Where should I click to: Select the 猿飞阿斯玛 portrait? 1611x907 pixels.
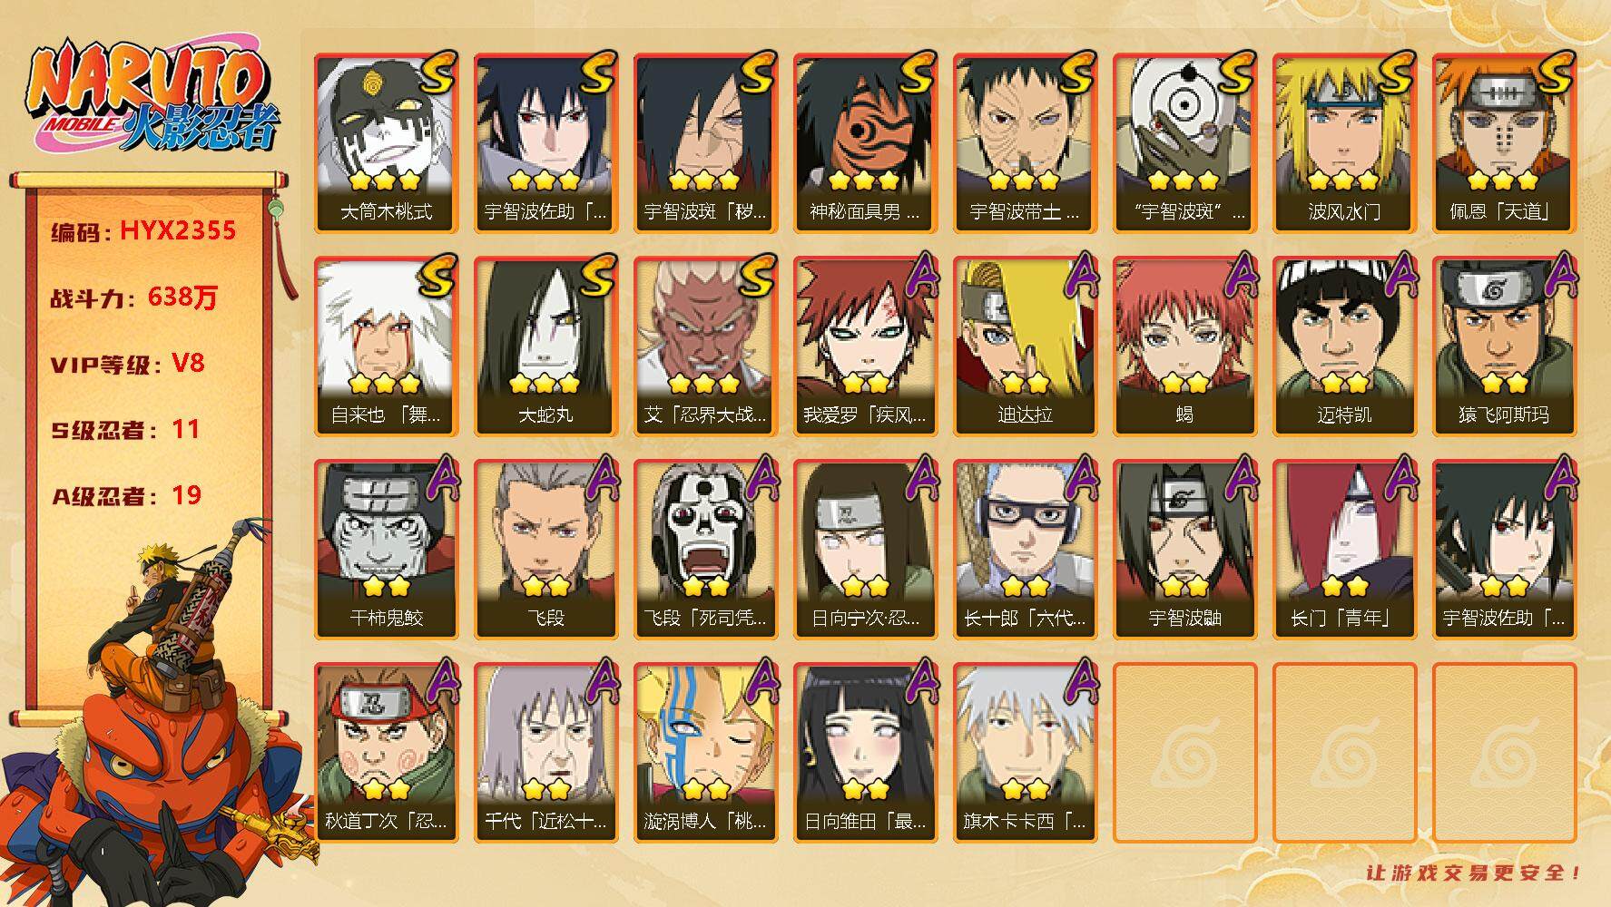[x=1505, y=346]
